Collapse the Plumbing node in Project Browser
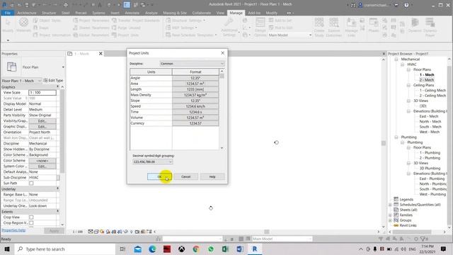The height and width of the screenshot is (255, 453). (396, 137)
